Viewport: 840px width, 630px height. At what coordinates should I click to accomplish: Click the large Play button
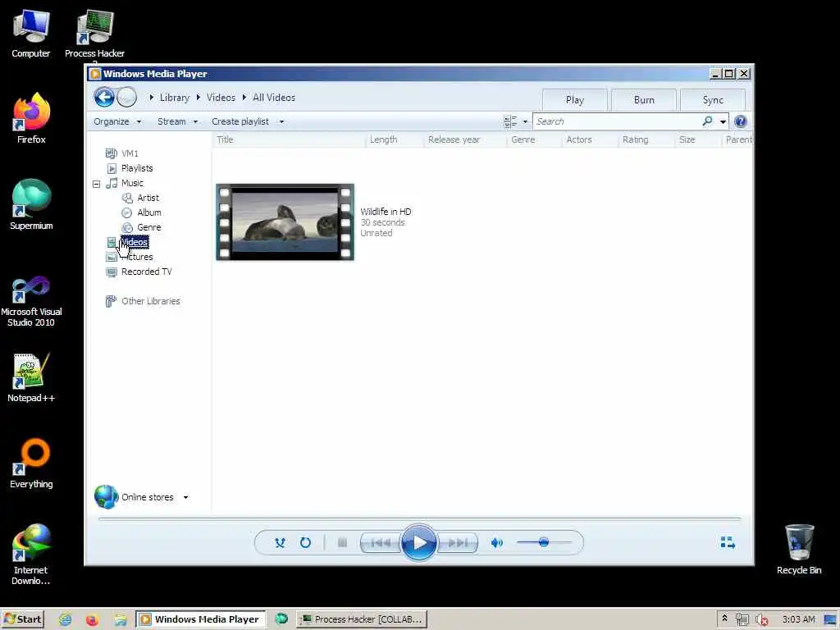click(419, 543)
